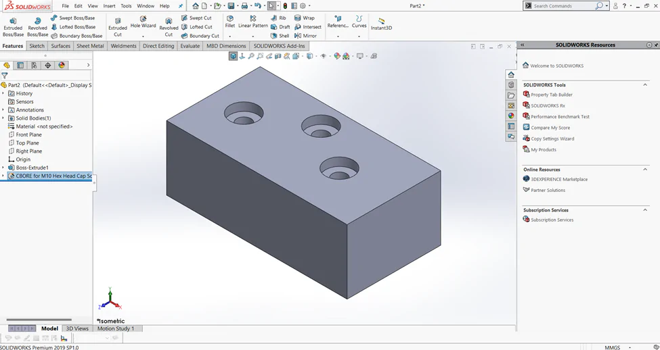Image resolution: width=660 pixels, height=350 pixels.
Task: Choose the Boundary Cut tool
Action: pos(200,36)
